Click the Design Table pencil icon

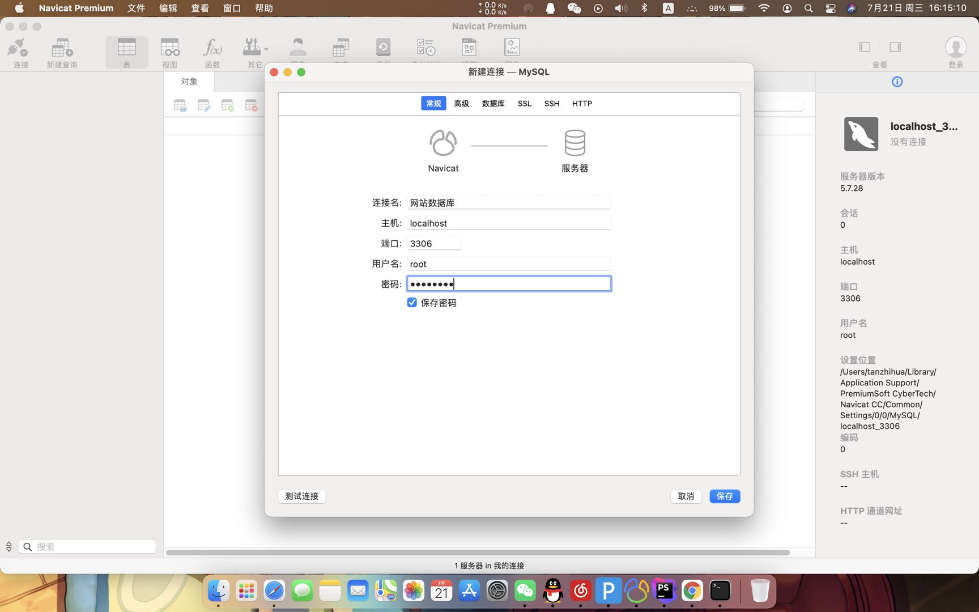click(x=204, y=105)
